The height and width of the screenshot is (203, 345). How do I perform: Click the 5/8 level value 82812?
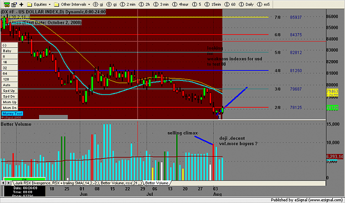[296, 52]
